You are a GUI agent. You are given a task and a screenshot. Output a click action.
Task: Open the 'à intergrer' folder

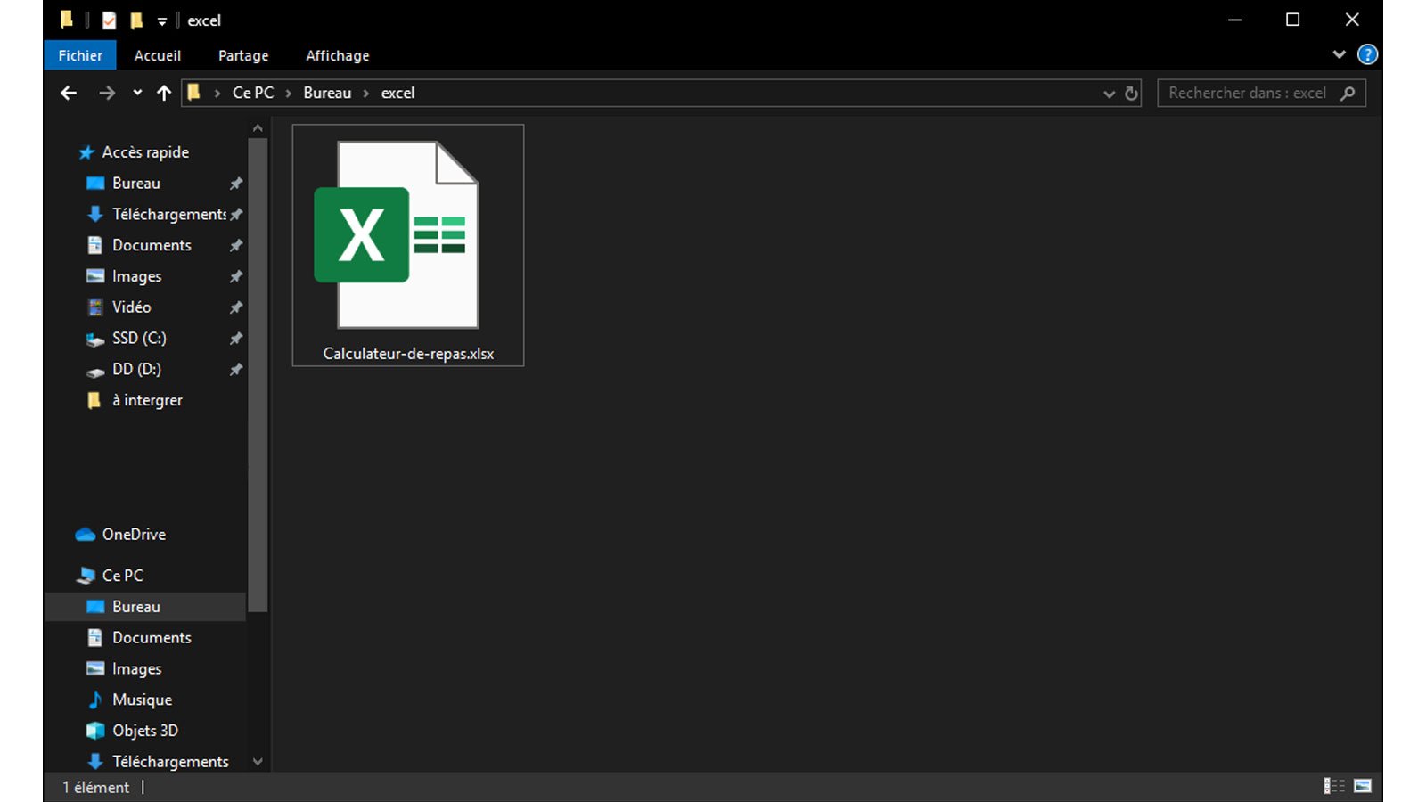tap(147, 400)
